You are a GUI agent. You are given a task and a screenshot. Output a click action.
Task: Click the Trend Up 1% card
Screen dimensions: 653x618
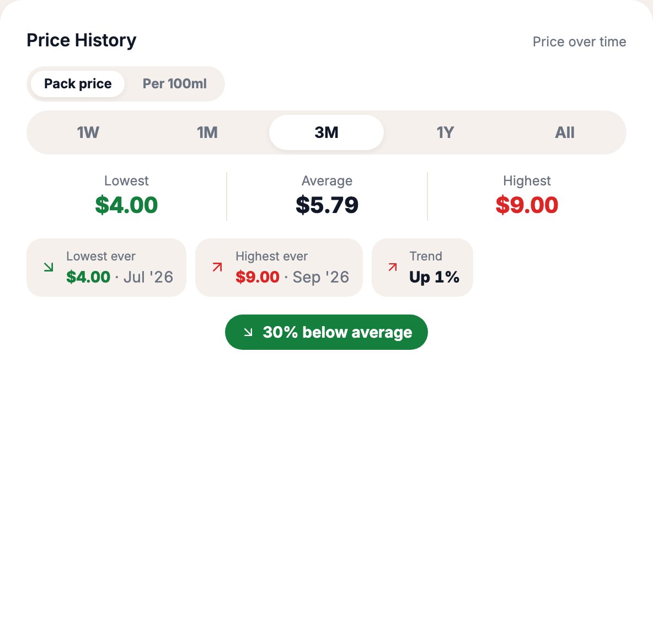point(422,268)
